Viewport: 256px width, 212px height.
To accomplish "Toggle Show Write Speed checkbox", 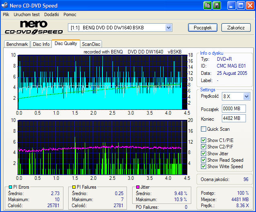I will click(203, 167).
